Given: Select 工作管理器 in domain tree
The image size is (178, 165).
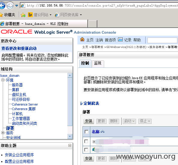Looking at the screenshot, I should point(21,118).
